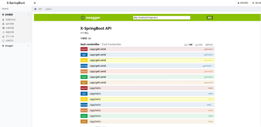Image resolution: width=261 pixels, height=127 pixels.
Task: Open the menu management sidebar item
Action: click(x=10, y=28)
